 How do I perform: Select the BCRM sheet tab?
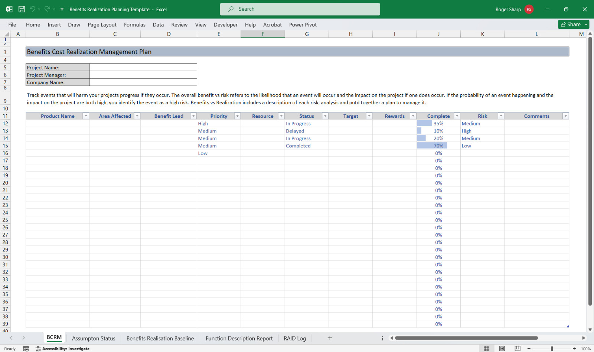tap(54, 337)
